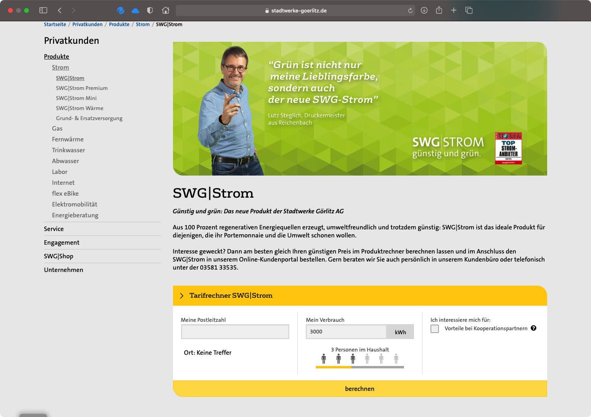Select SWG|Strom Mini sidebar item

click(x=76, y=98)
